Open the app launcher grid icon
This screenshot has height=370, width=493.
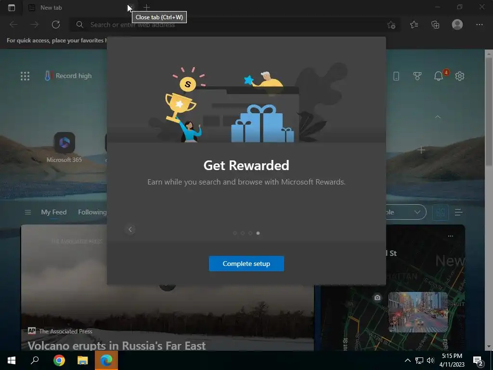click(25, 76)
